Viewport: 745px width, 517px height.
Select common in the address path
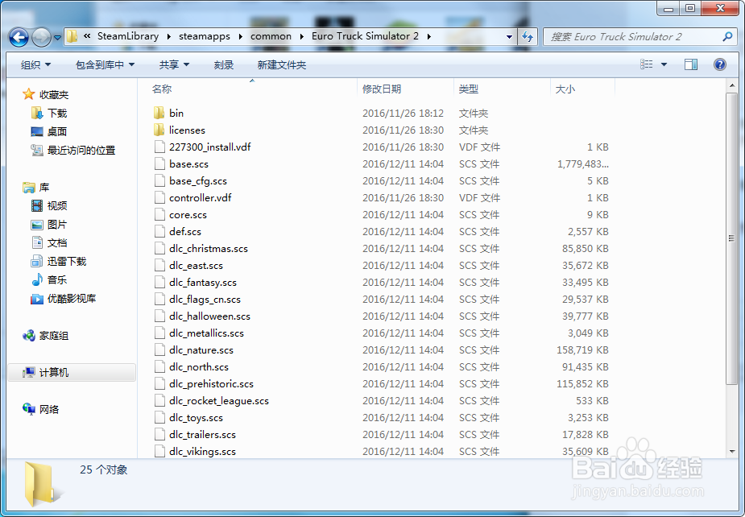pyautogui.click(x=271, y=36)
